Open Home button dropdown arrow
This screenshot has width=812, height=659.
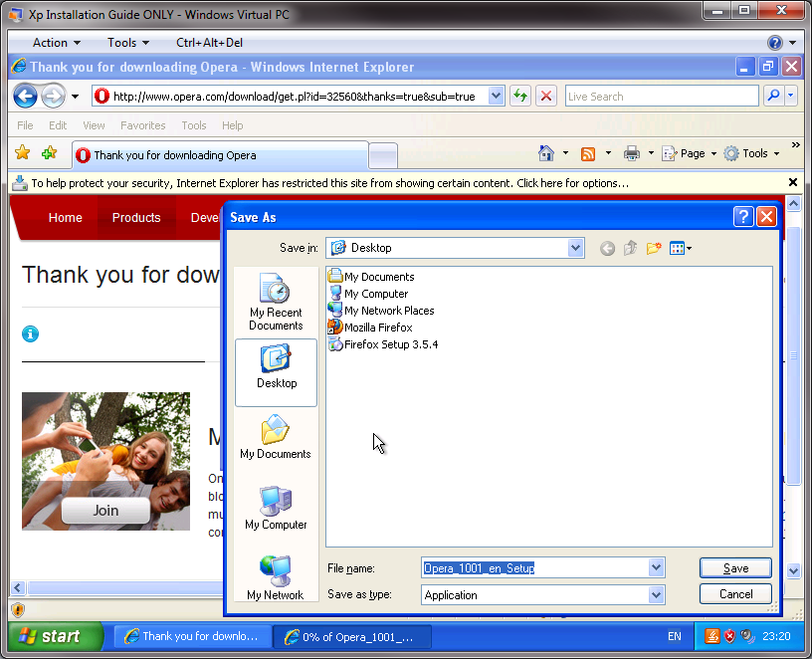click(x=565, y=153)
